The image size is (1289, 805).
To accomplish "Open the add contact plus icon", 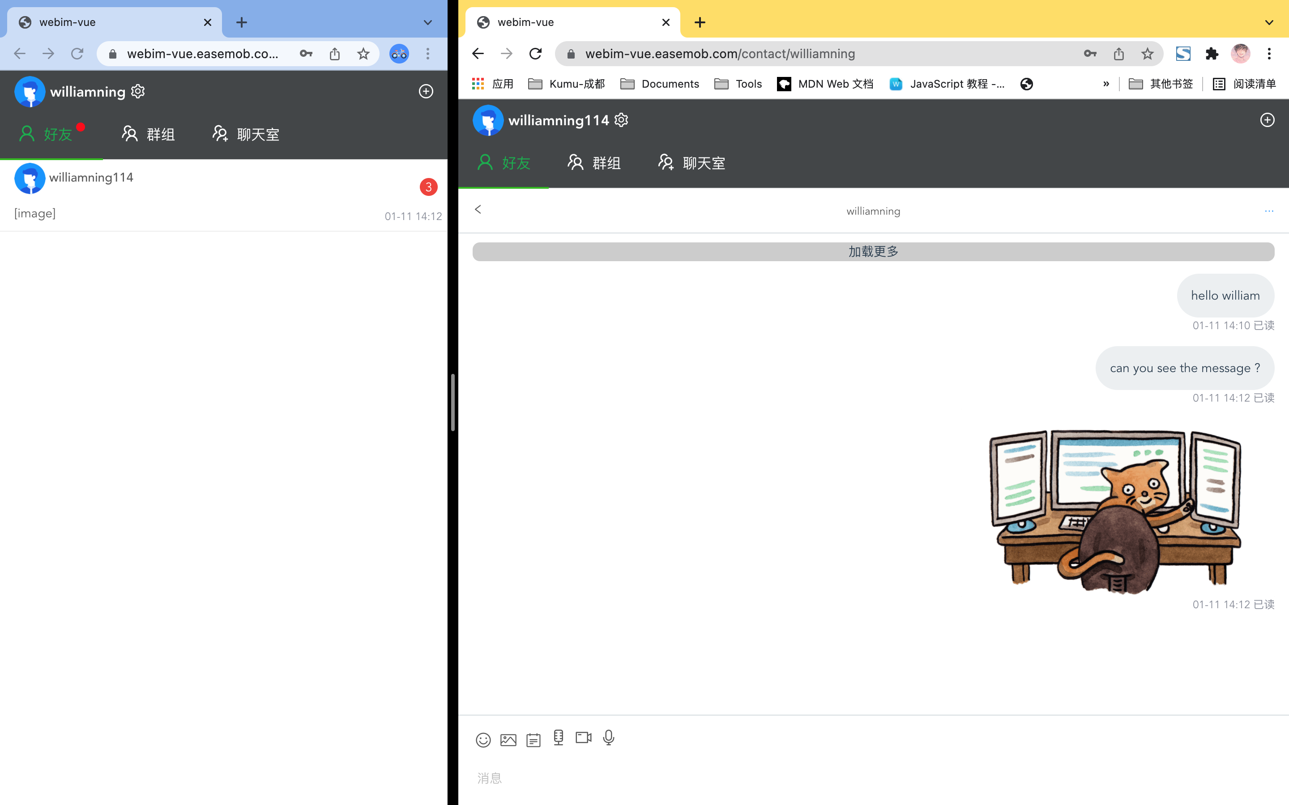I will [1267, 120].
